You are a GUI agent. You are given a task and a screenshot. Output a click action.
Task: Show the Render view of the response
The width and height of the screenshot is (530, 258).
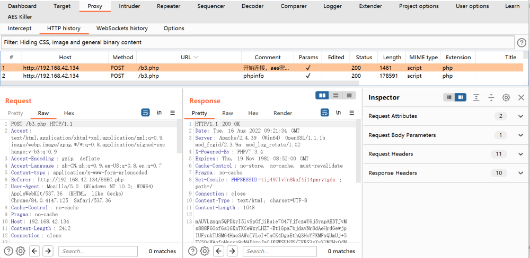click(282, 113)
